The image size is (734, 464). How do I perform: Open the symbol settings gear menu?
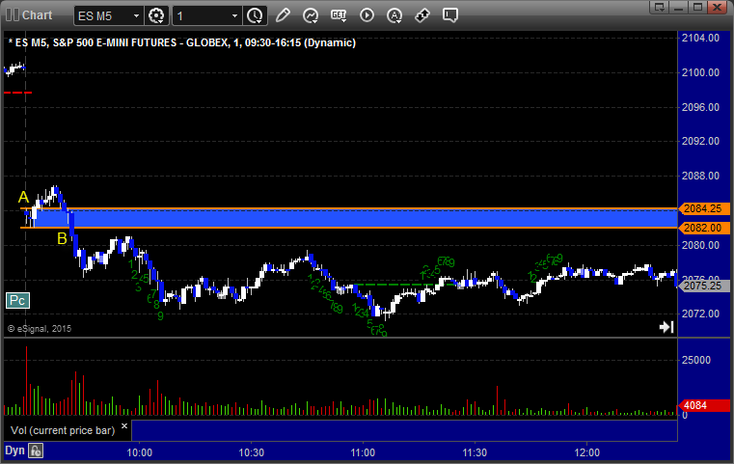(156, 15)
